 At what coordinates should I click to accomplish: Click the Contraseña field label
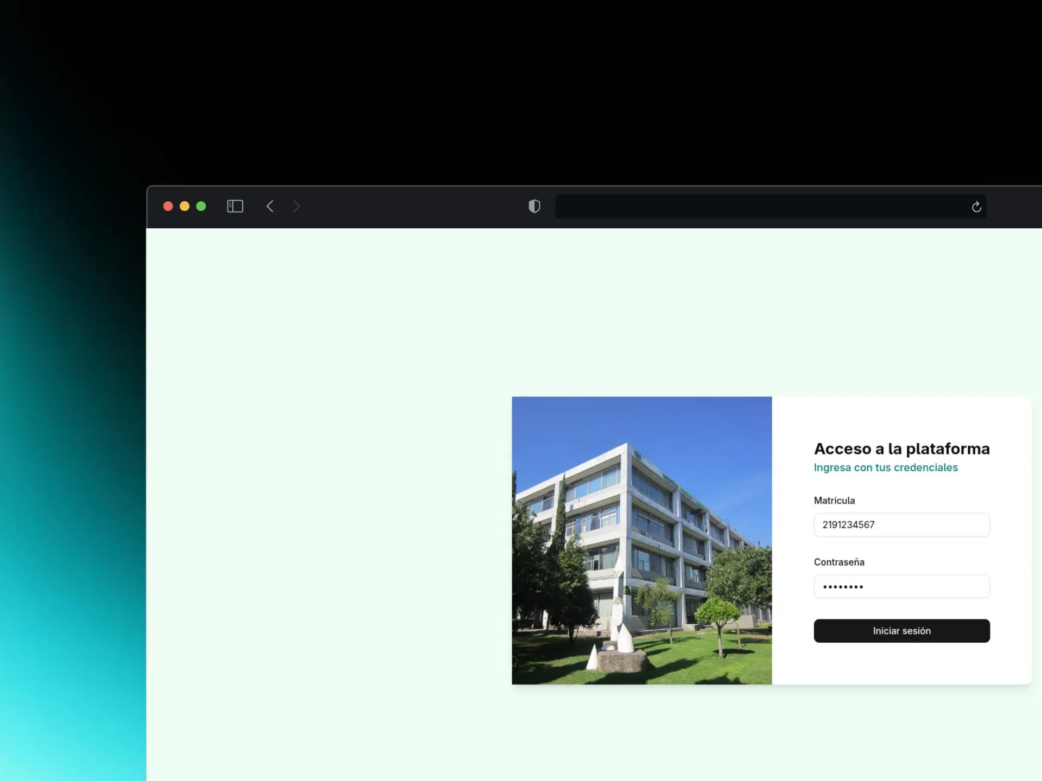coord(838,562)
